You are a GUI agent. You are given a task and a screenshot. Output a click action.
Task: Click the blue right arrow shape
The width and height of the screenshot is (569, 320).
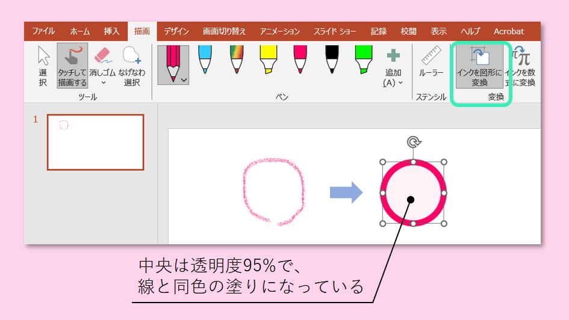point(346,192)
